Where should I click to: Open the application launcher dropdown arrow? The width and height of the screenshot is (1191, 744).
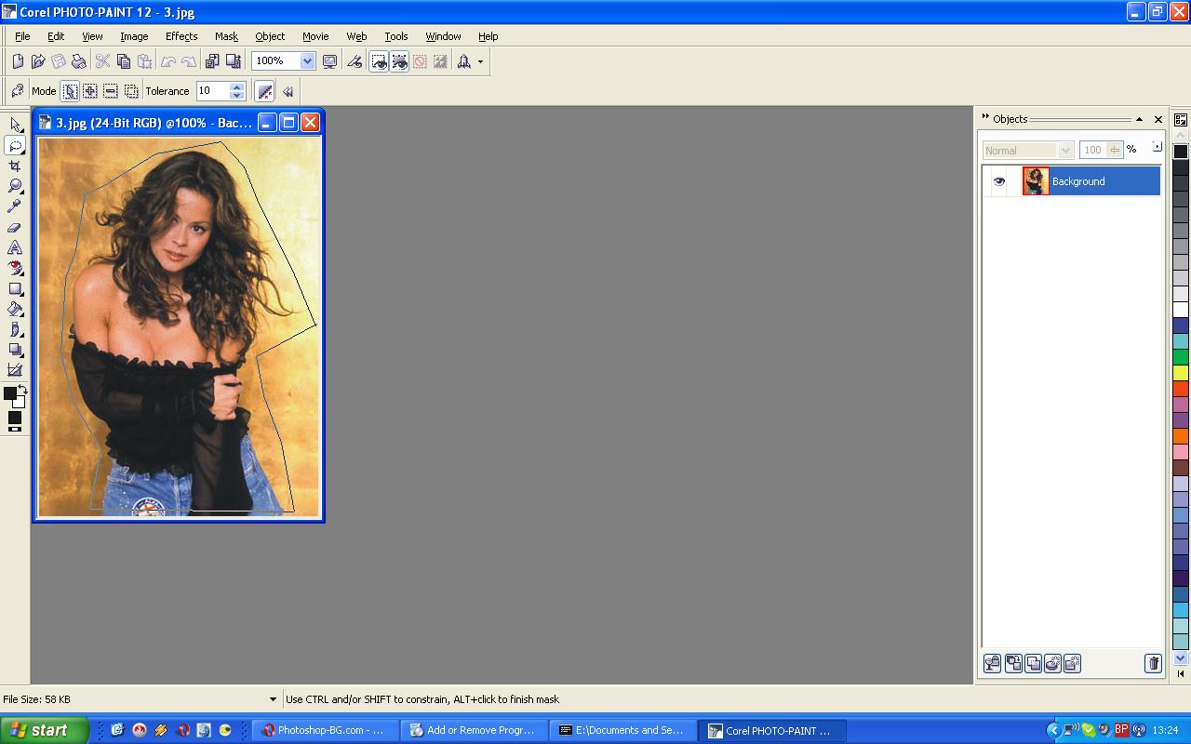point(480,61)
